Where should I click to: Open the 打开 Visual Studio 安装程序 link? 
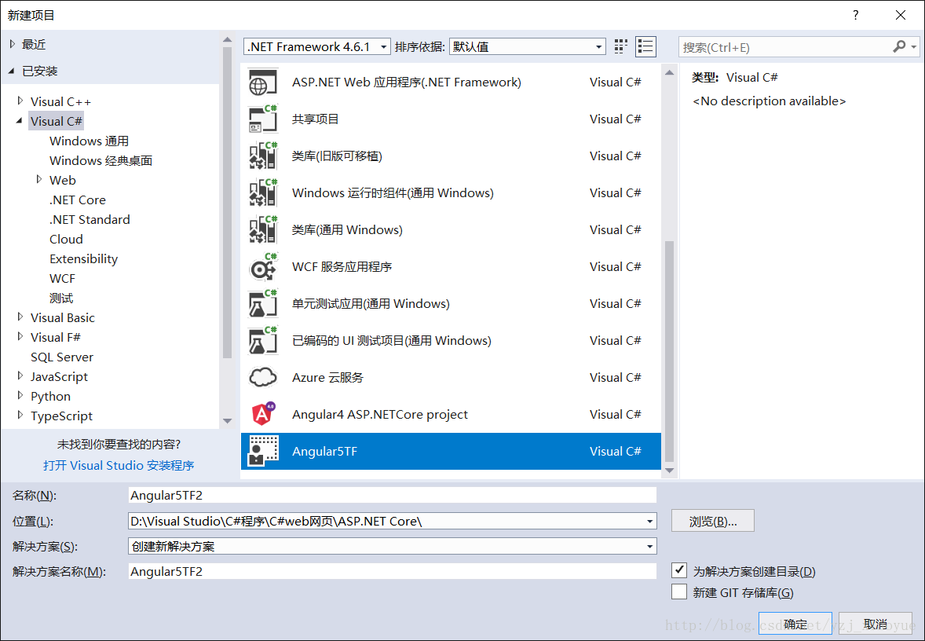(x=119, y=466)
